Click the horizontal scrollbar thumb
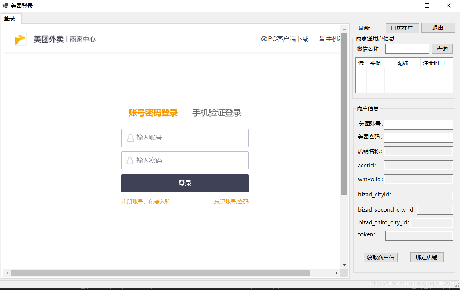The image size is (460, 290). click(x=160, y=273)
